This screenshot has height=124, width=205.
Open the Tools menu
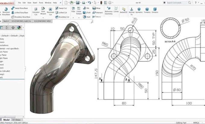coord(41,3)
